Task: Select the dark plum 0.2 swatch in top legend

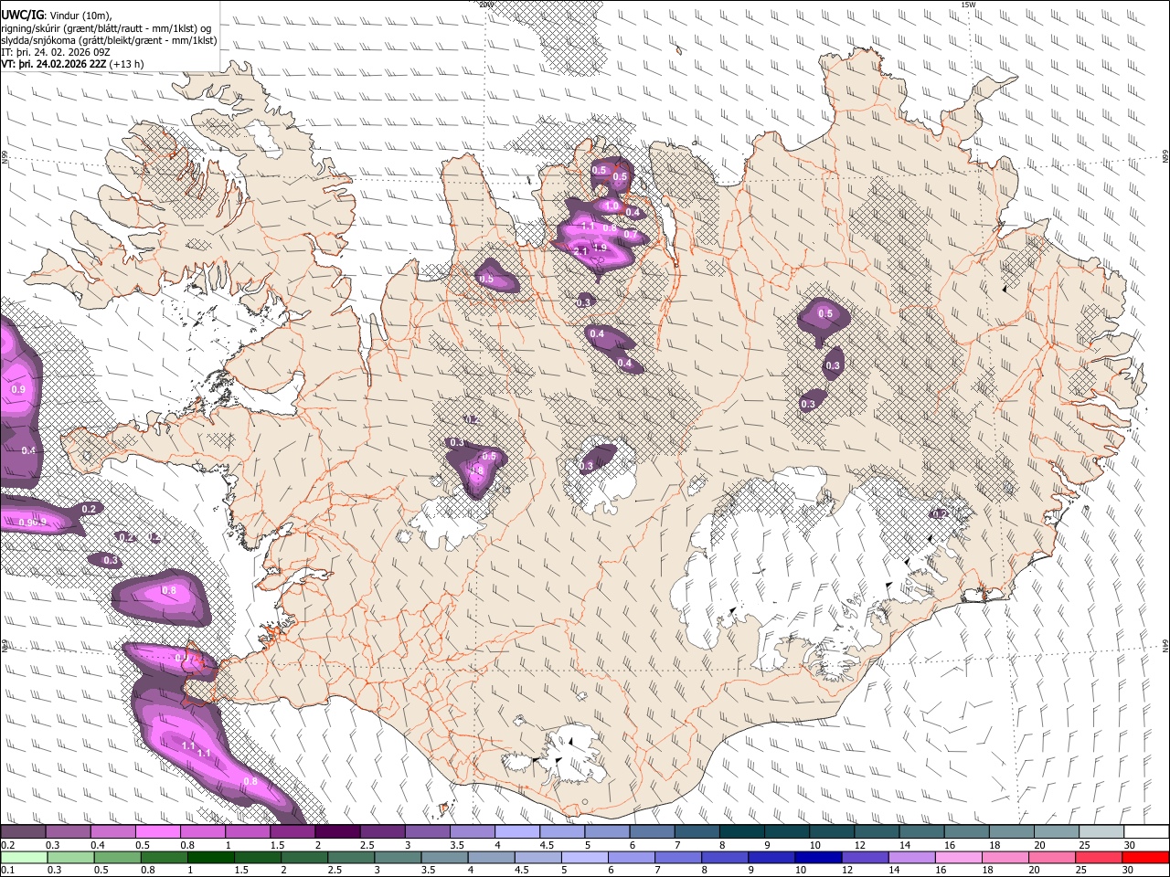Action: [x=23, y=831]
